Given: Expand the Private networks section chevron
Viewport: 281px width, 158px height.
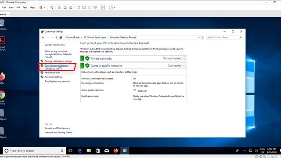Looking at the screenshot, I should (x=184, y=58).
